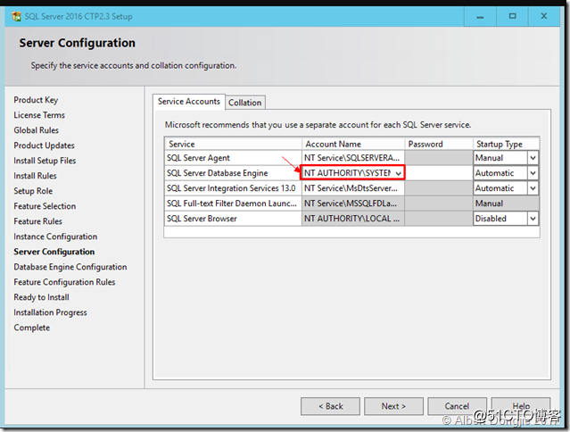Click the Cancel button
The height and width of the screenshot is (432, 570).
click(x=457, y=406)
